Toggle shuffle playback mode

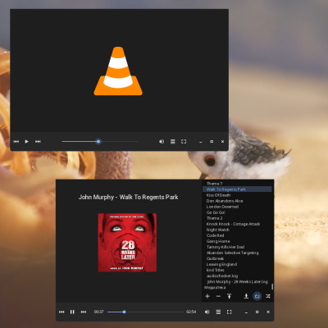[x=268, y=296]
